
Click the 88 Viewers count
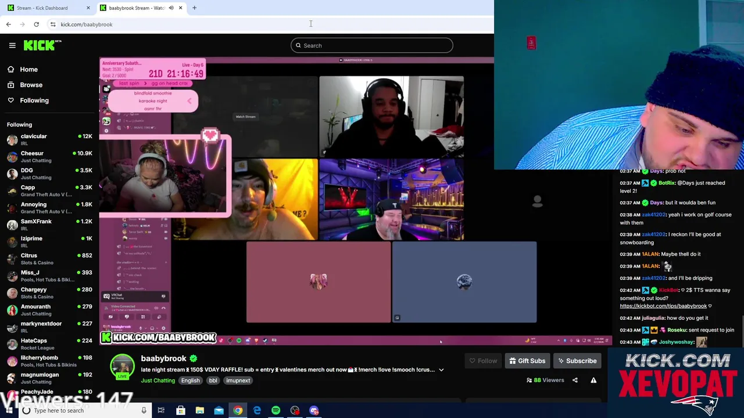545,380
